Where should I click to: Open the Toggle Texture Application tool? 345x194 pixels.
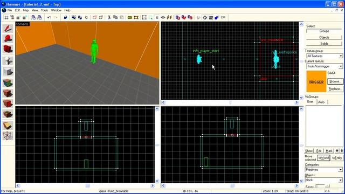tap(8, 83)
